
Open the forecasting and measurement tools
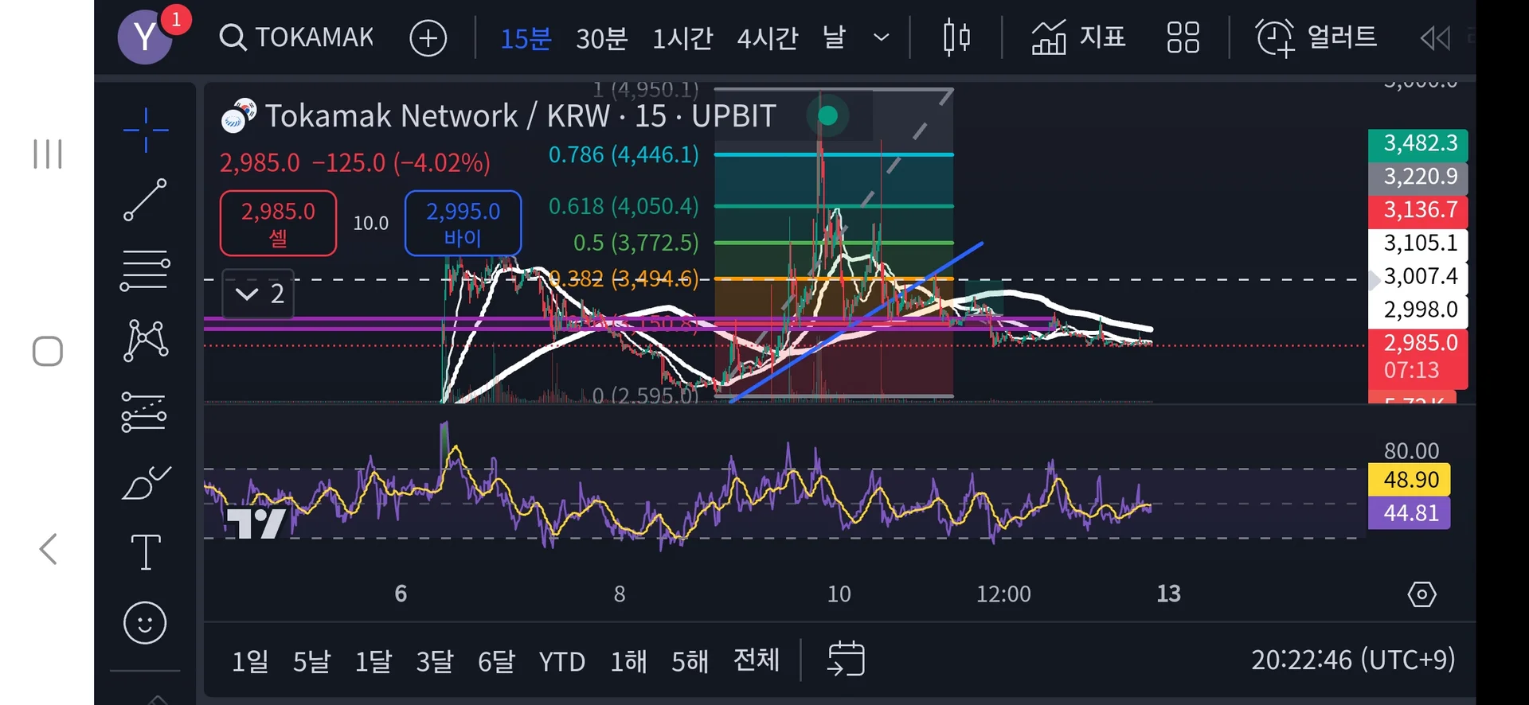[x=144, y=412]
